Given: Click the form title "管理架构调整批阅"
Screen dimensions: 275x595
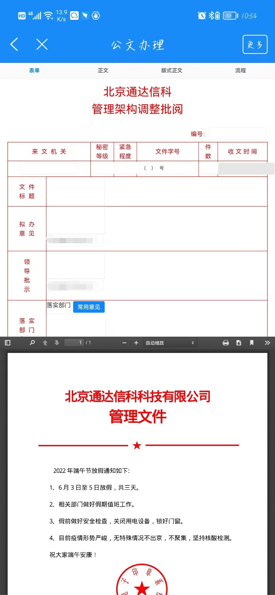Looking at the screenshot, I should point(137,109).
